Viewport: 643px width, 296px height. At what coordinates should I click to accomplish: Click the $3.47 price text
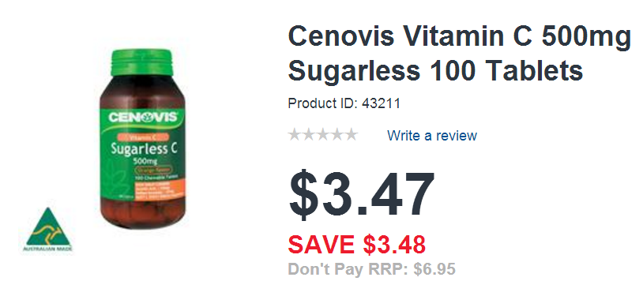pyautogui.click(x=361, y=195)
